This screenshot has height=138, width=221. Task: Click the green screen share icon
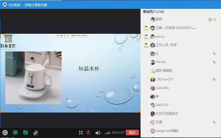(x=25, y=132)
